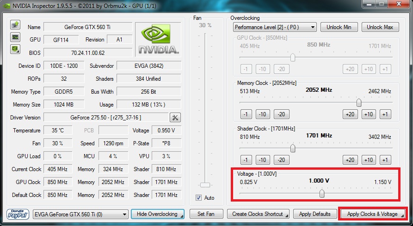This screenshot has height=226, width=413.
Task: Click the ROPs 32 value field
Action: 64,78
